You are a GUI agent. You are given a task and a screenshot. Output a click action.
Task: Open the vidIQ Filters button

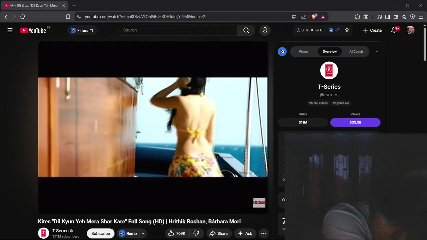tap(82, 30)
